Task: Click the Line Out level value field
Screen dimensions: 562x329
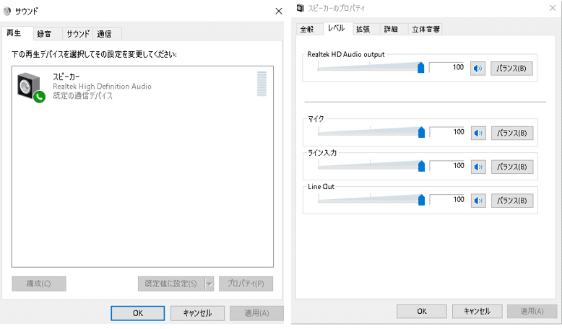Action: point(448,199)
